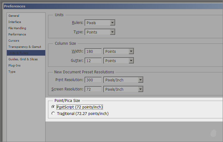Switch to Plug-Ins preferences
Screen dimensions: 223x142
pos(14,66)
